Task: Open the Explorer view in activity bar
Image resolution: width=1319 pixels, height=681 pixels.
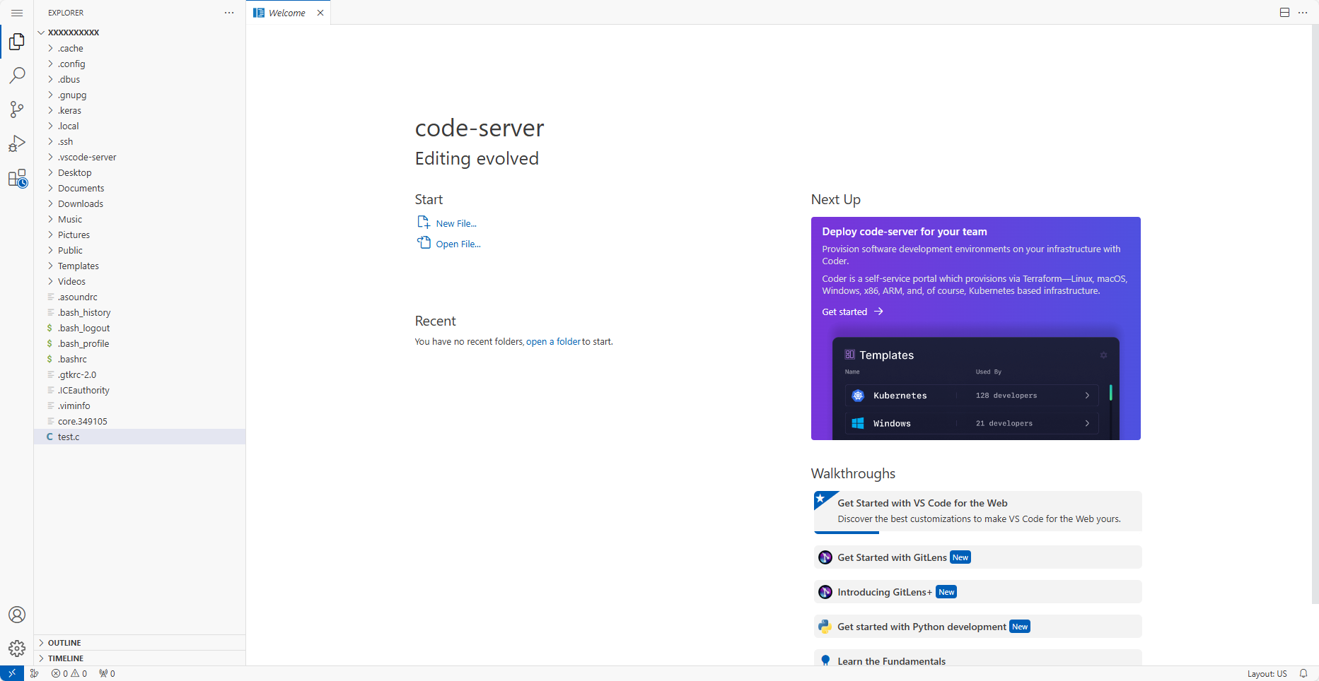Action: coord(17,42)
